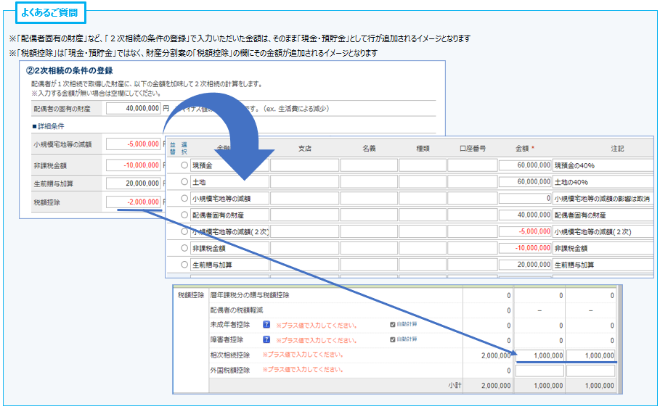The height and width of the screenshot is (409, 660).
Task: Click the 配偶者の固有の財産 field showing 40,000,000
Action: point(134,109)
